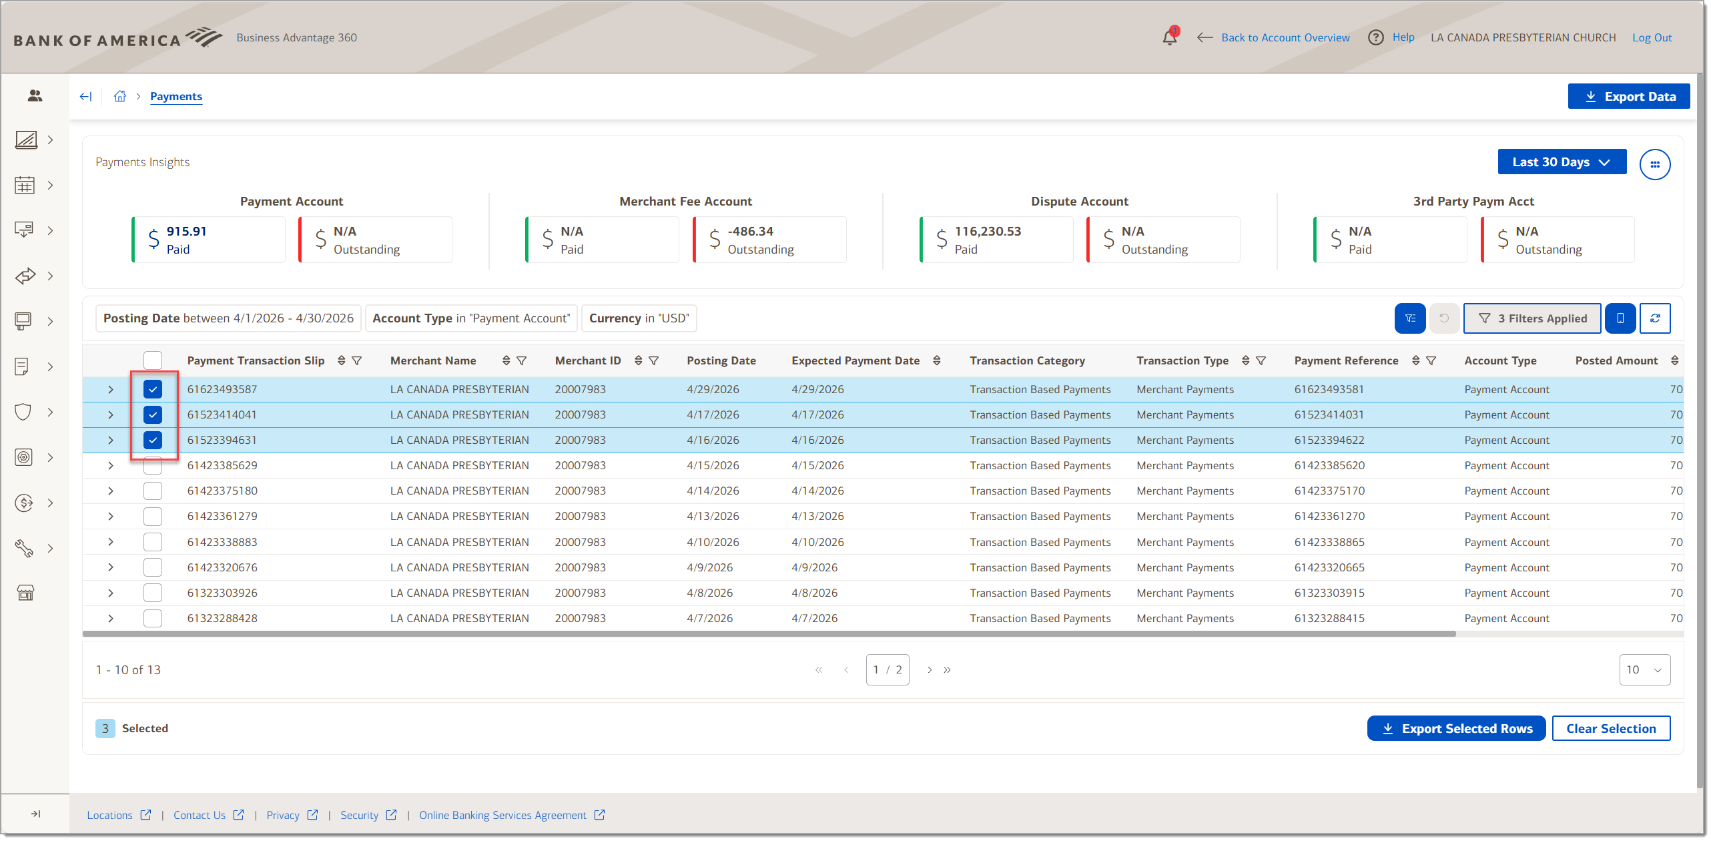
Task: Toggle the filter list view icon
Action: point(1410,318)
